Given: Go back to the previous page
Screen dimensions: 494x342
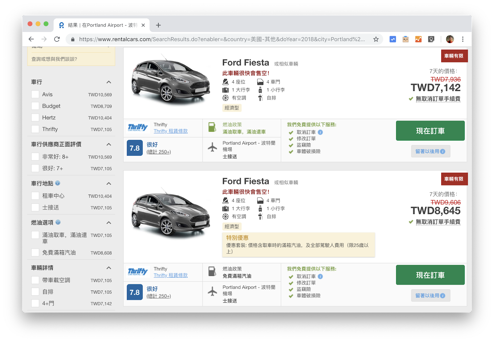Looking at the screenshot, I should 31,39.
